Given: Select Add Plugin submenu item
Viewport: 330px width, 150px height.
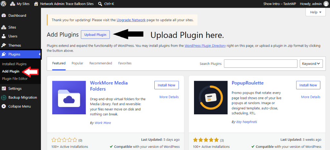Looking at the screenshot, I should [x=11, y=71].
